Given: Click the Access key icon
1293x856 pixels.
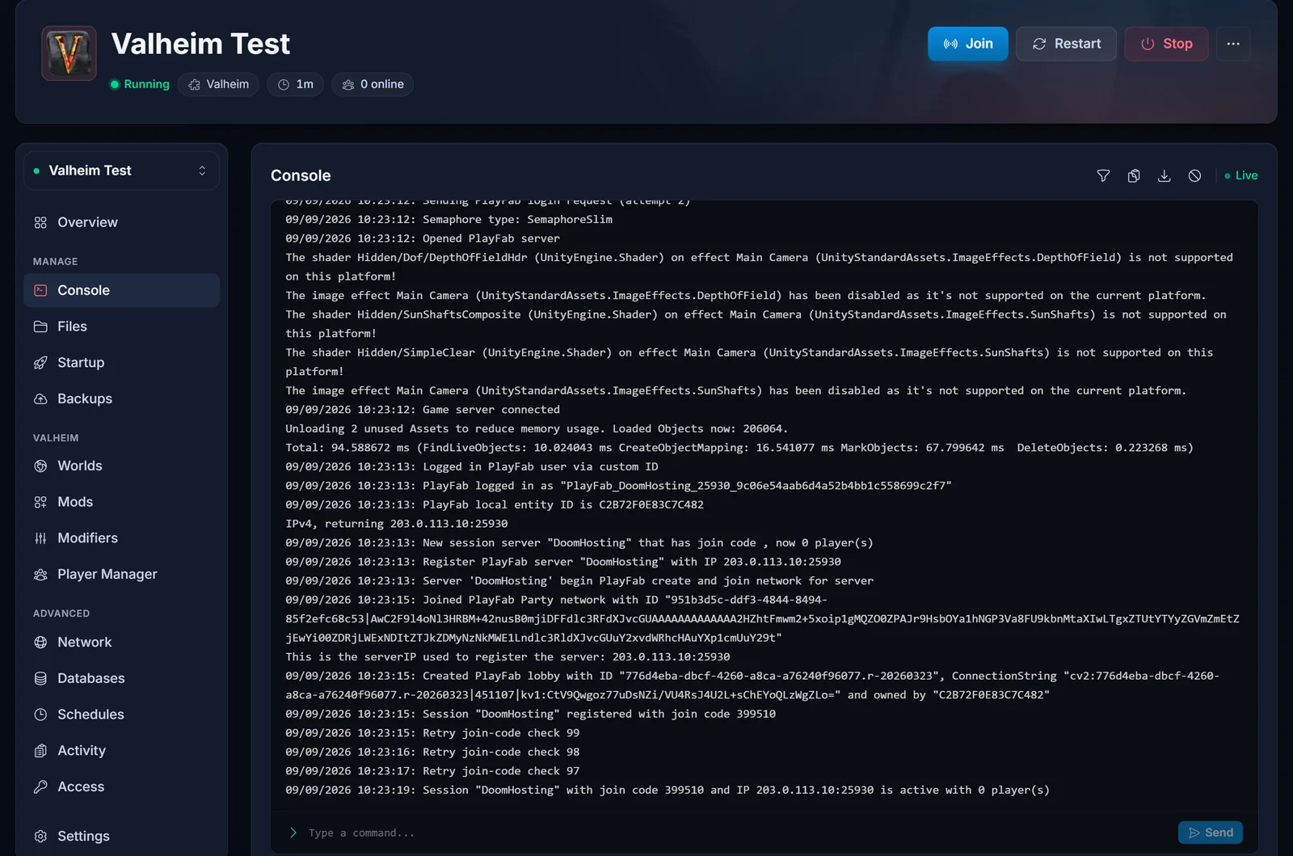Looking at the screenshot, I should [x=40, y=786].
